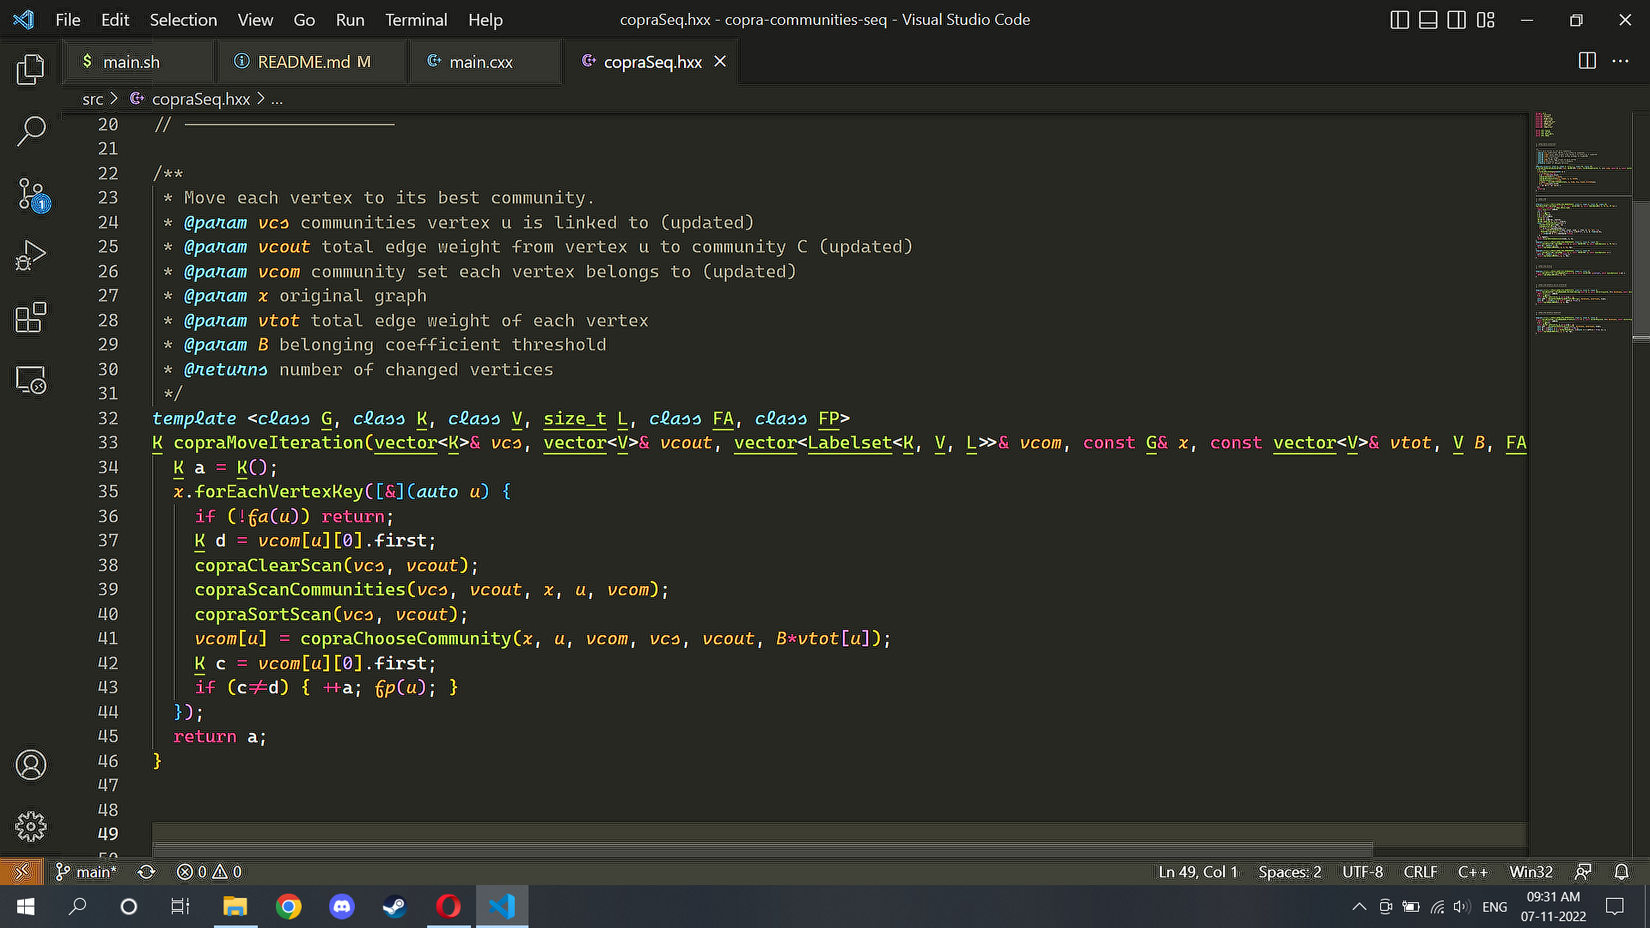Open the Extensions view icon
The width and height of the screenshot is (1650, 928).
click(x=31, y=318)
